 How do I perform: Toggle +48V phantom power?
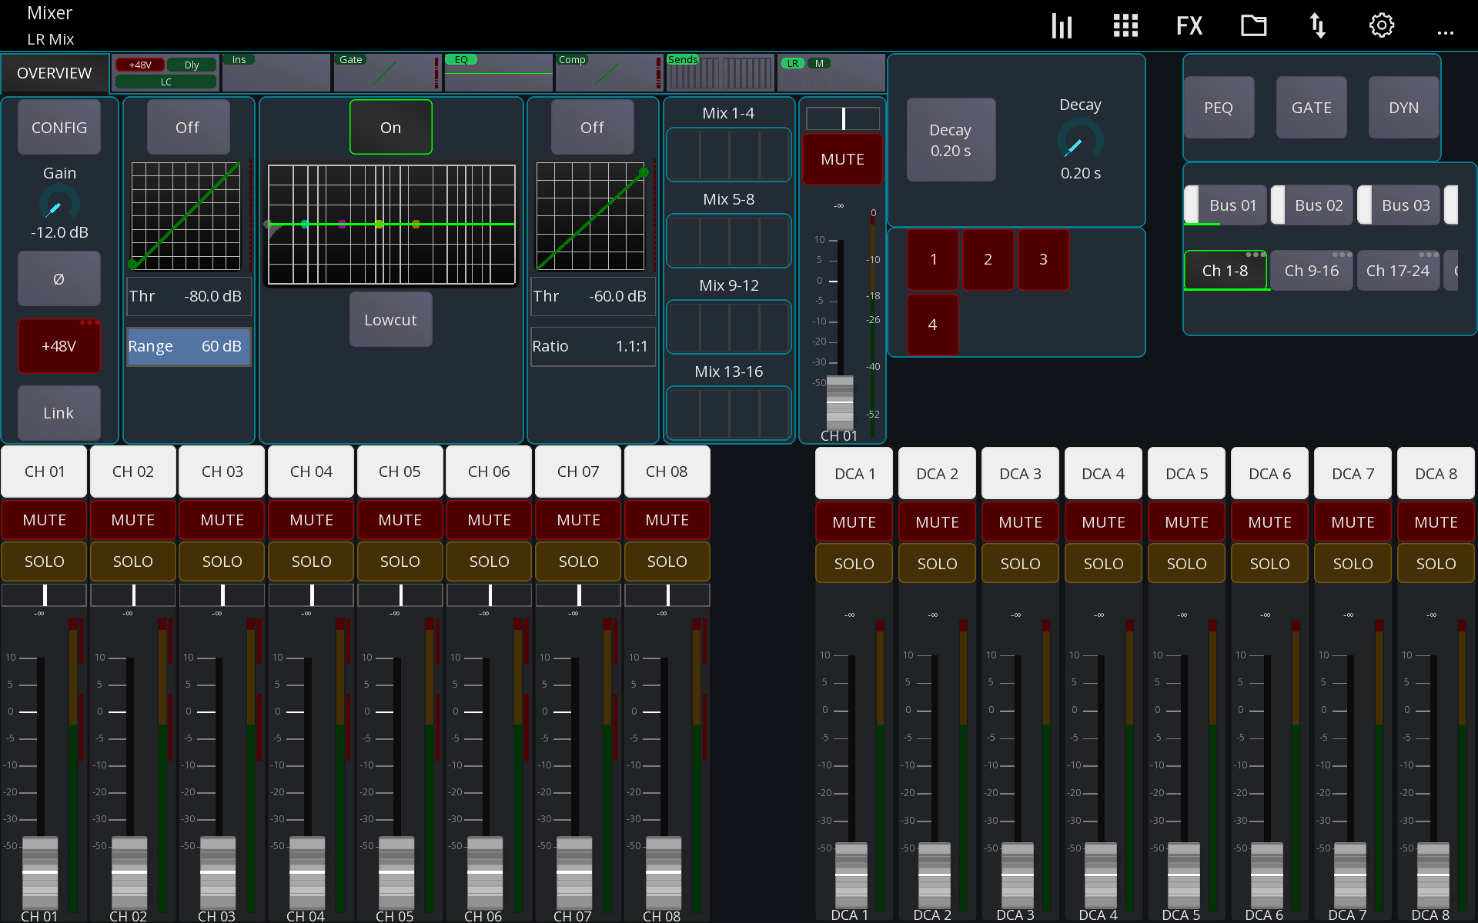59,346
